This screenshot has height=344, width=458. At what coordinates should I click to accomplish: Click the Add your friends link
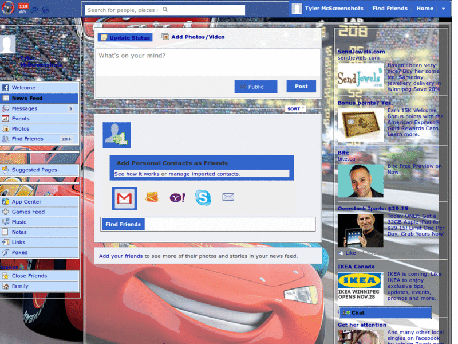[x=121, y=256]
